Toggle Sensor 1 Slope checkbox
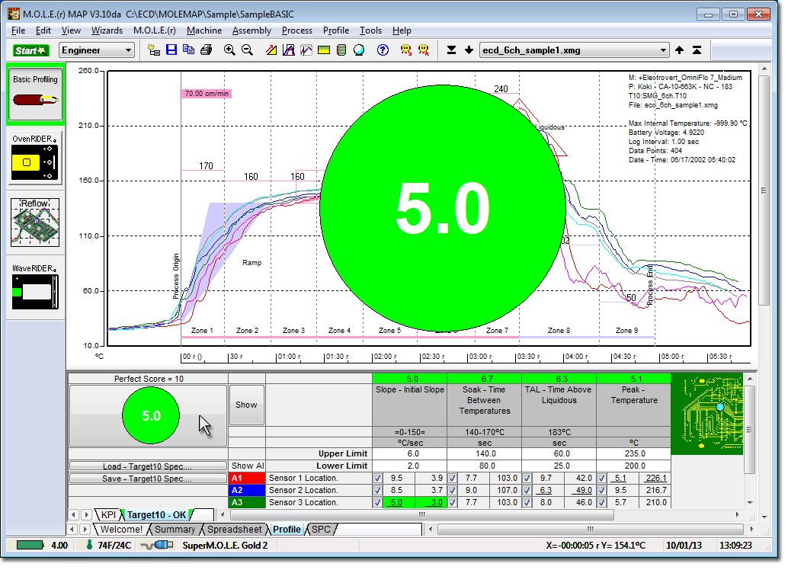 [377, 479]
